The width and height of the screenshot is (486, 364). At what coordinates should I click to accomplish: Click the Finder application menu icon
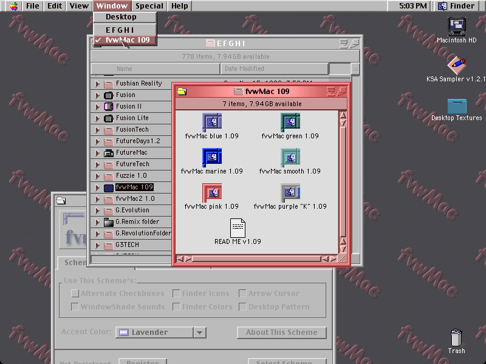tap(443, 6)
